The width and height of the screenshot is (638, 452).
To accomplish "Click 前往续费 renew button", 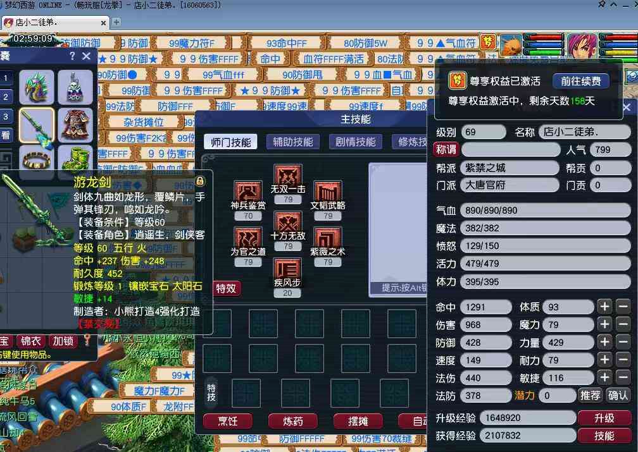I will point(580,81).
